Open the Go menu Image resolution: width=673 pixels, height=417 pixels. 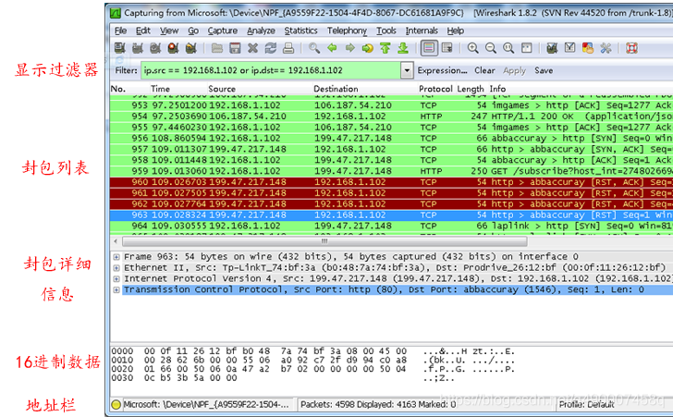193,31
